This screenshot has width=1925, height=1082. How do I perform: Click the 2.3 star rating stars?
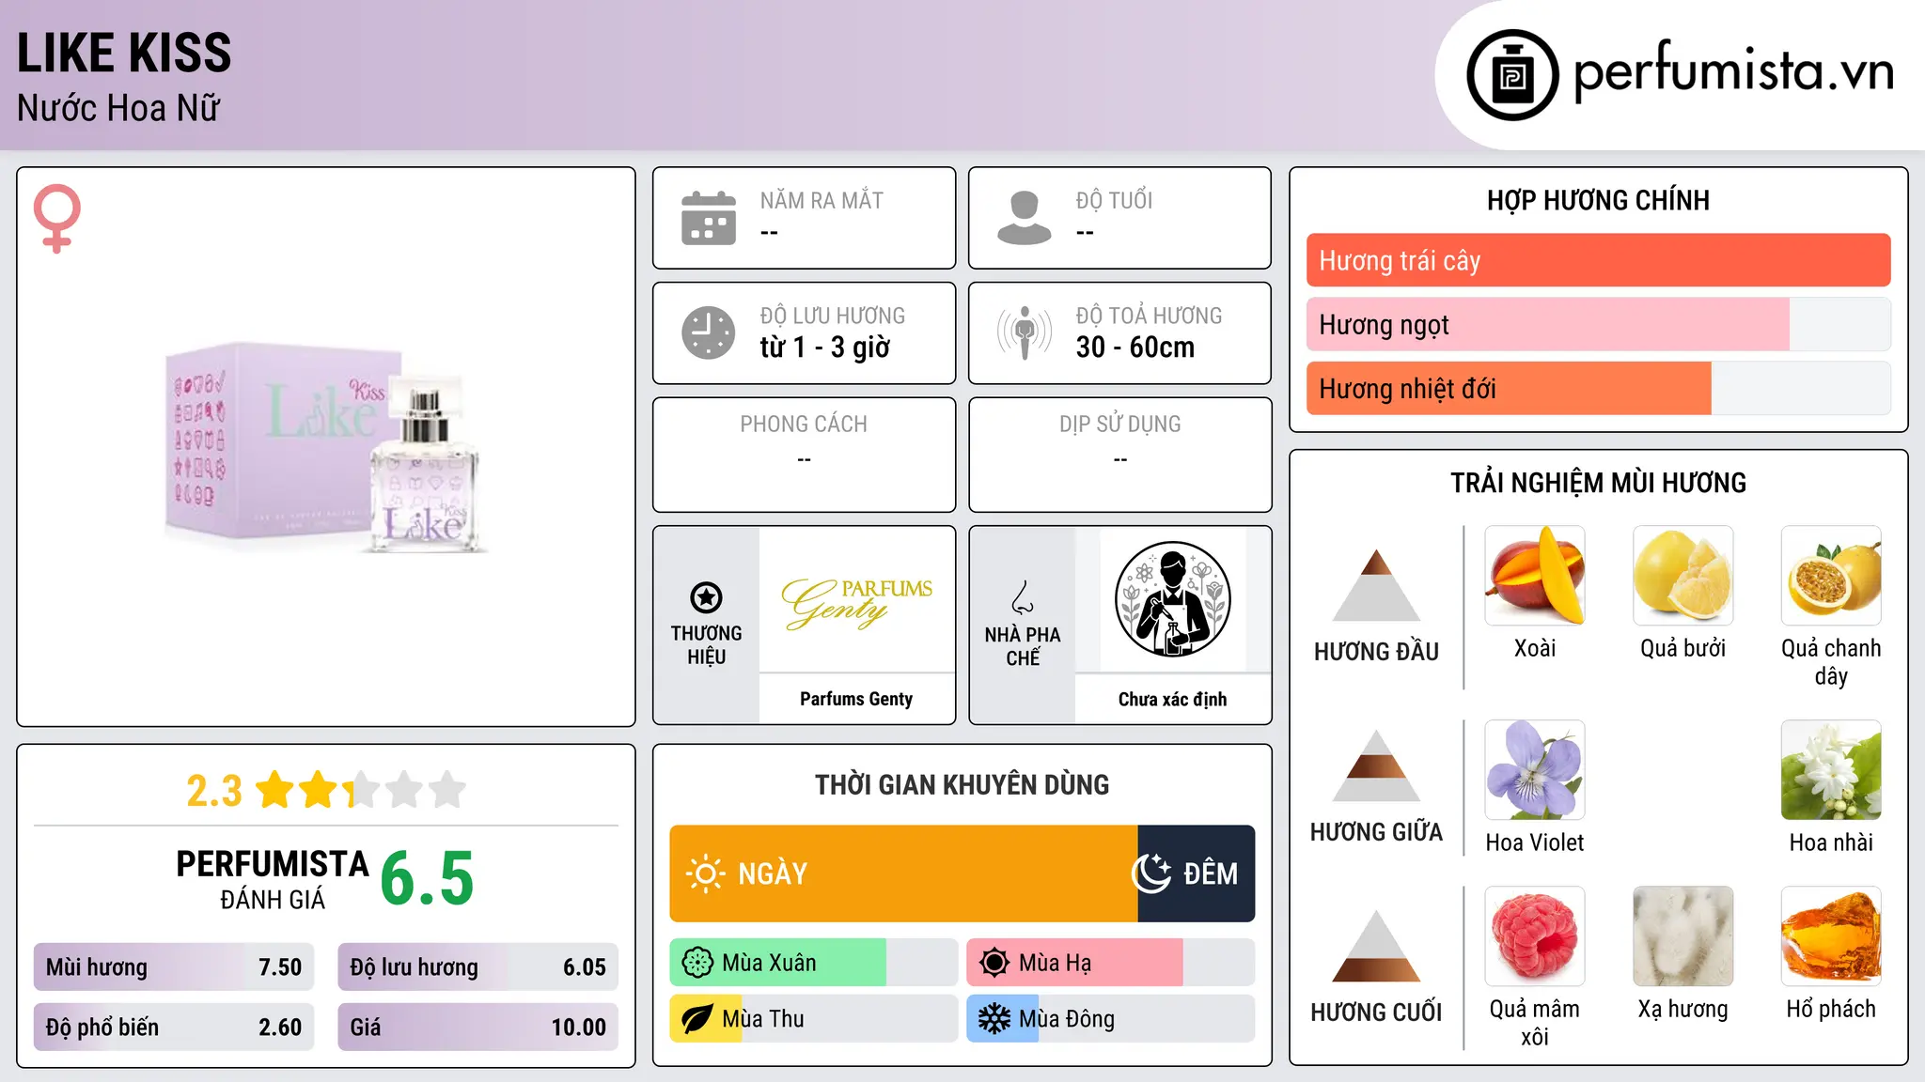click(361, 790)
